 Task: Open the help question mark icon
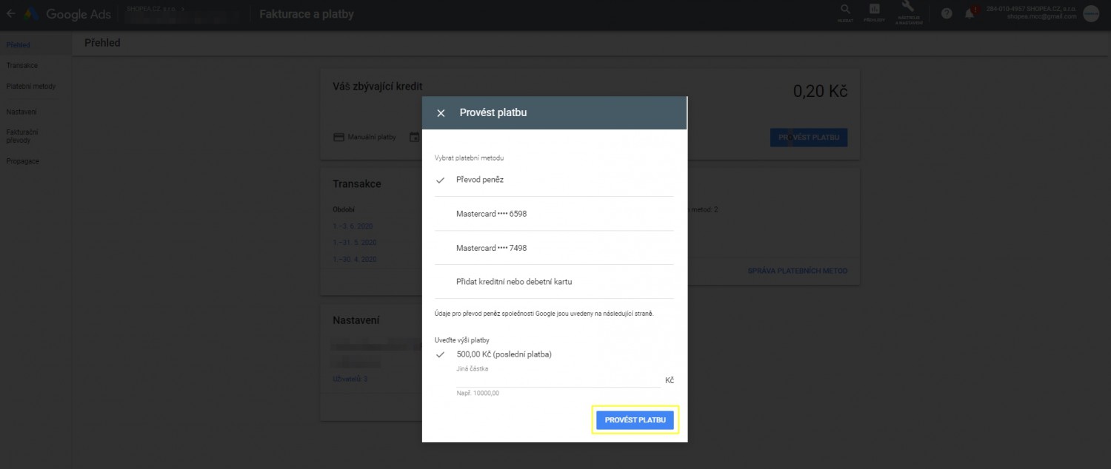point(947,13)
